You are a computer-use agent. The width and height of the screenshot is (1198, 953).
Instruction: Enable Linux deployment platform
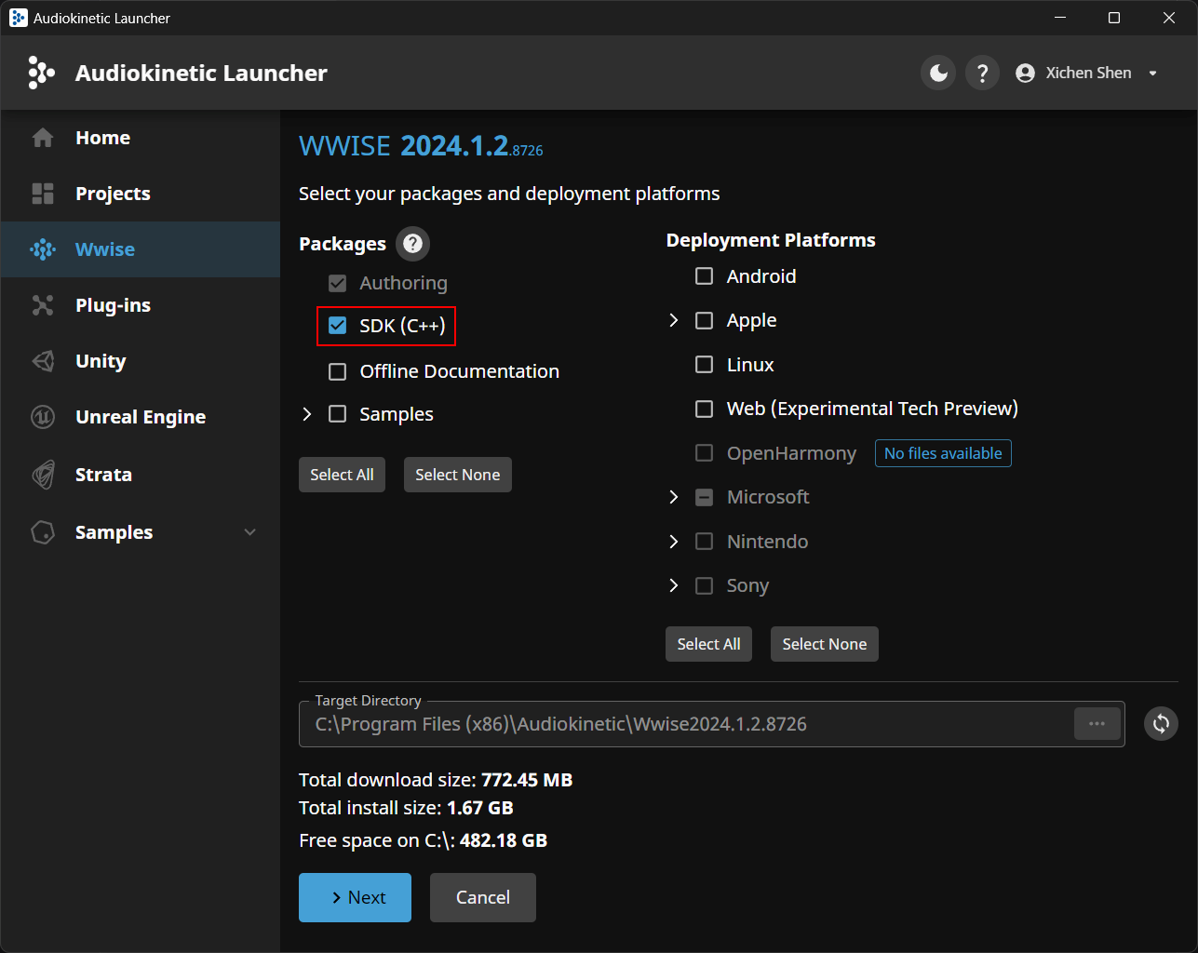click(705, 365)
